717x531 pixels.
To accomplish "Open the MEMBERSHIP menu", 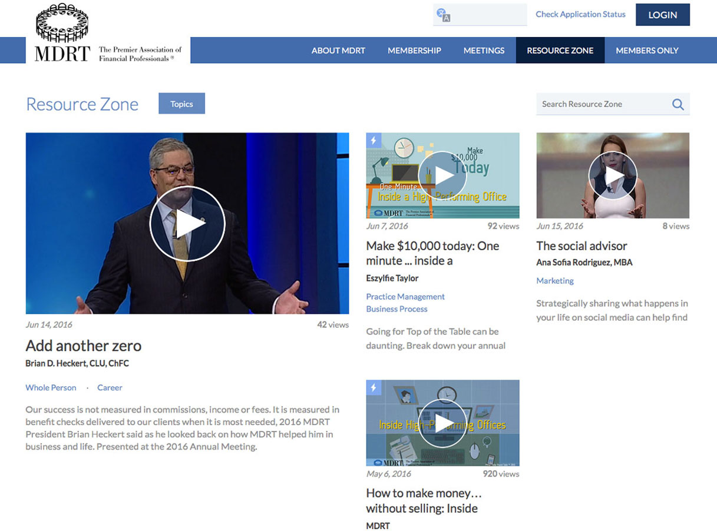I will pyautogui.click(x=414, y=51).
